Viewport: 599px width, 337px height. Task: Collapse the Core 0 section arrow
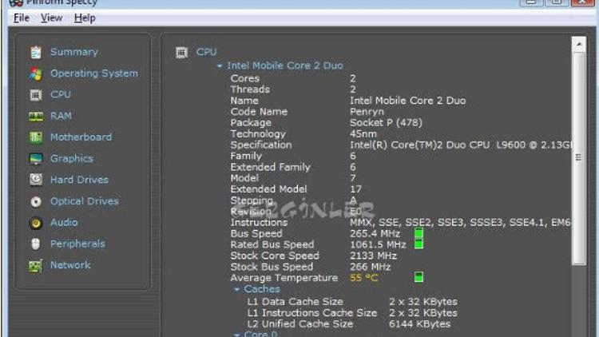click(237, 335)
